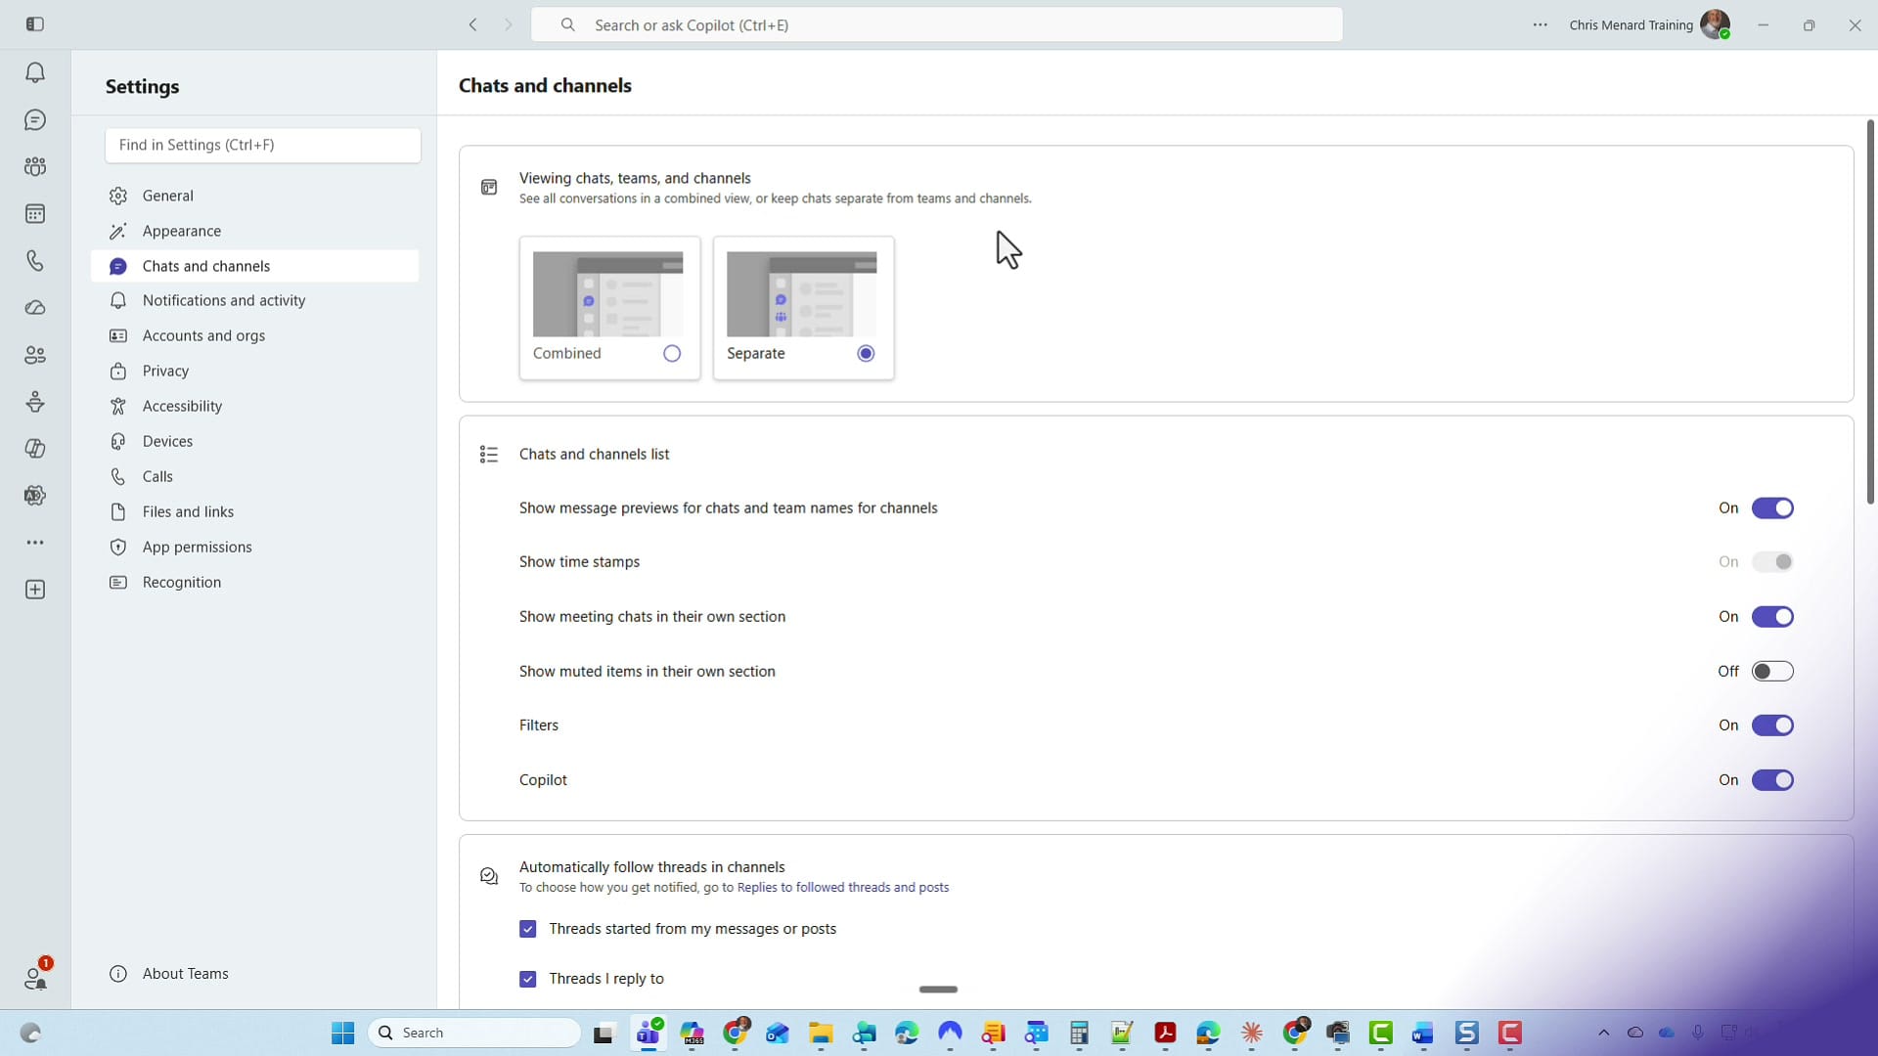Uncheck Threads I reply to
This screenshot has height=1056, width=1878.
pos(528,979)
